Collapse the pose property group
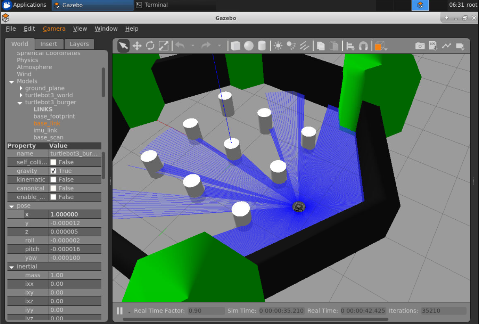 point(12,206)
